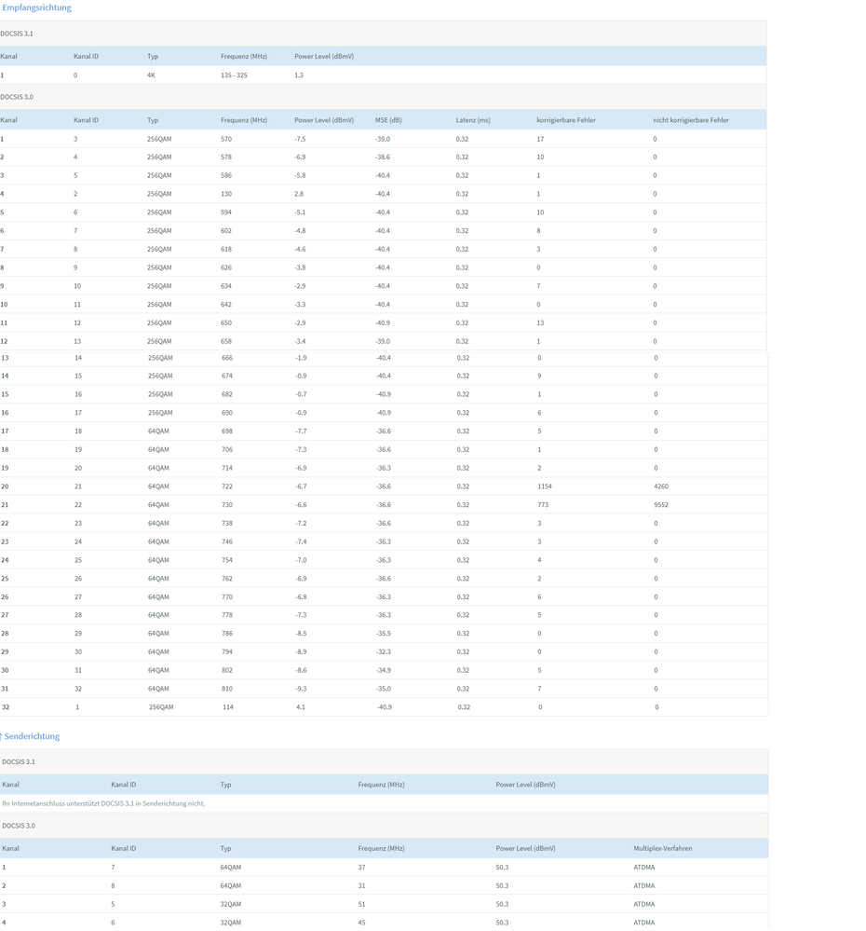
Task: Select the 1.3 power level value
Action: 299,75
